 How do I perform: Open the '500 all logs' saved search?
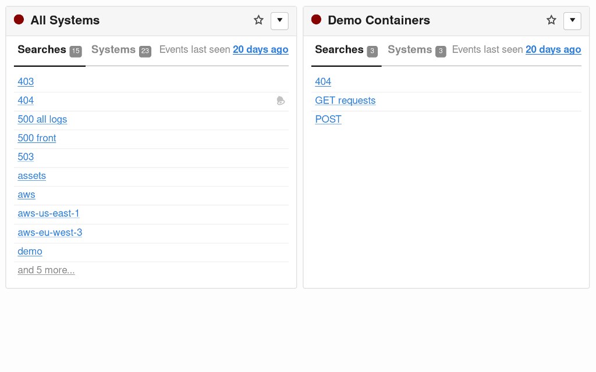click(x=42, y=119)
